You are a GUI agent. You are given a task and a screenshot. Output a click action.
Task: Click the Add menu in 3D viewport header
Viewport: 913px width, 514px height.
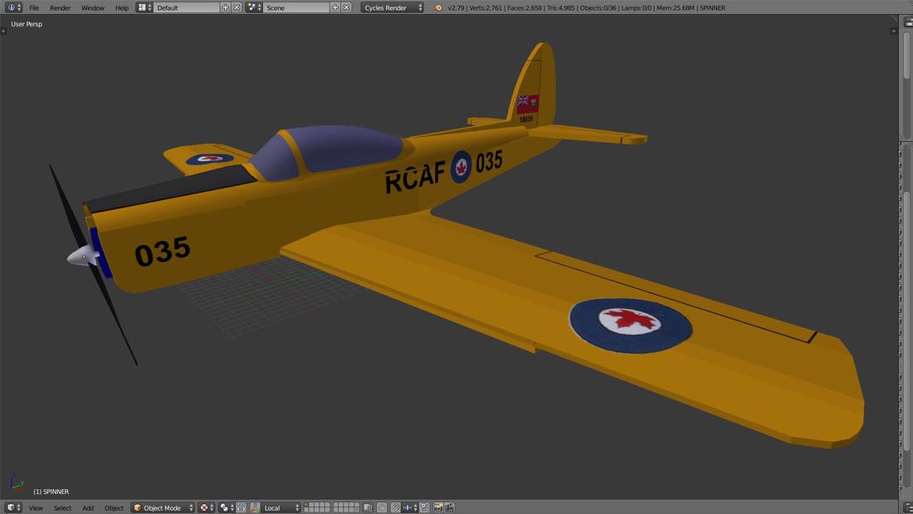[x=88, y=507]
